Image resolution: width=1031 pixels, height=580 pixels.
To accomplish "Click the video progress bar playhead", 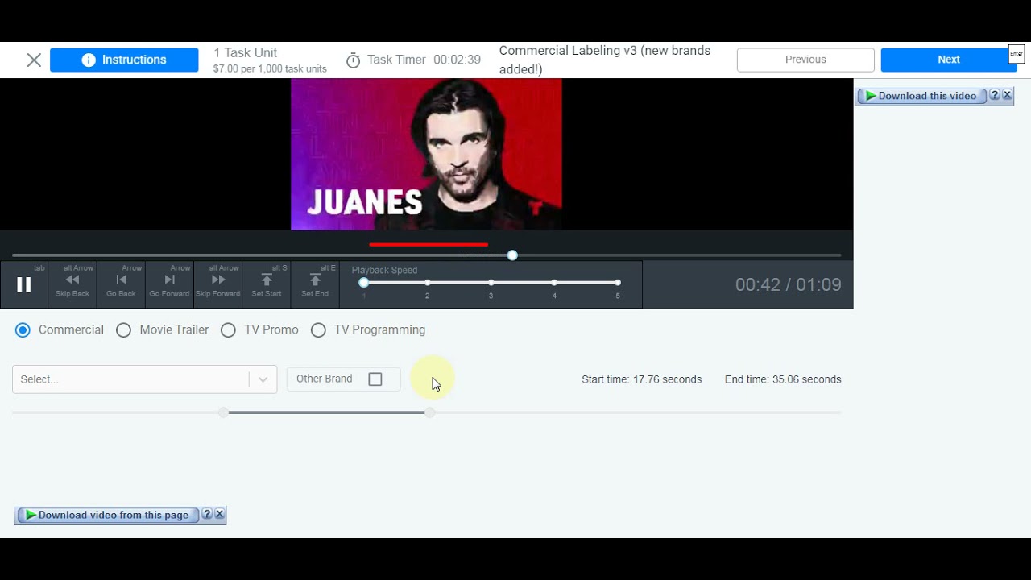I will tap(512, 255).
